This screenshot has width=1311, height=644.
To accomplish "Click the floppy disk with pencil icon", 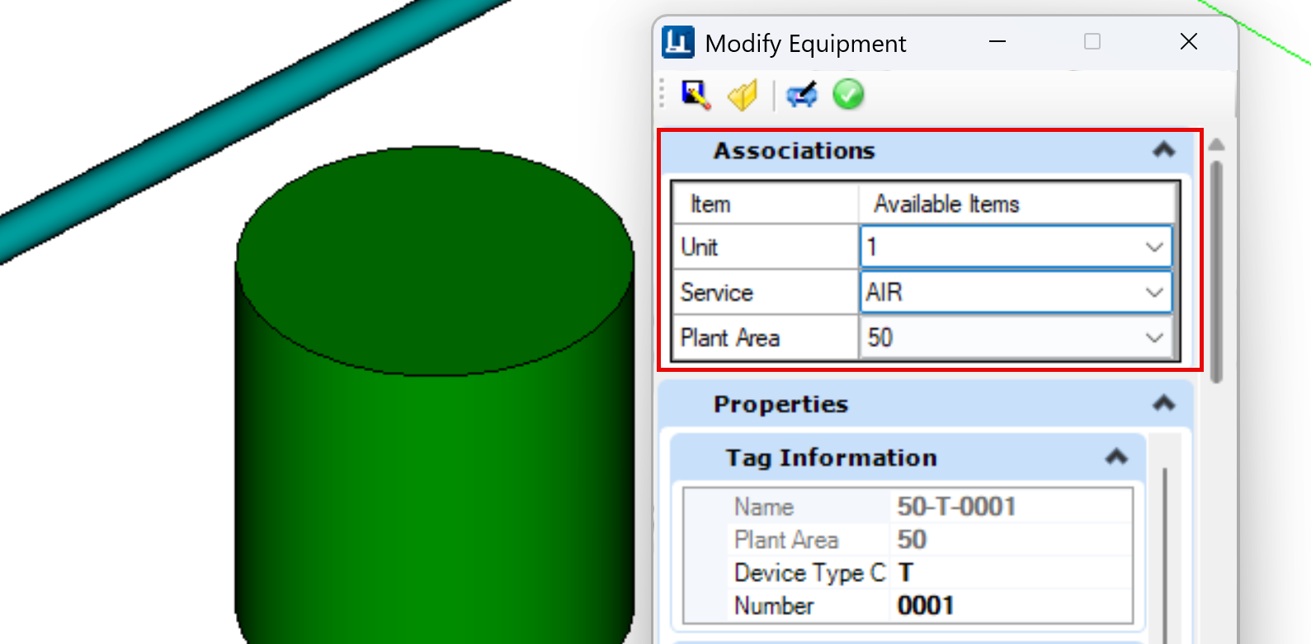I will coord(696,95).
